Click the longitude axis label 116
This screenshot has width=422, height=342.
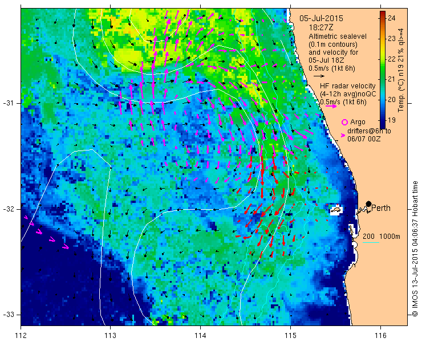tap(380, 335)
